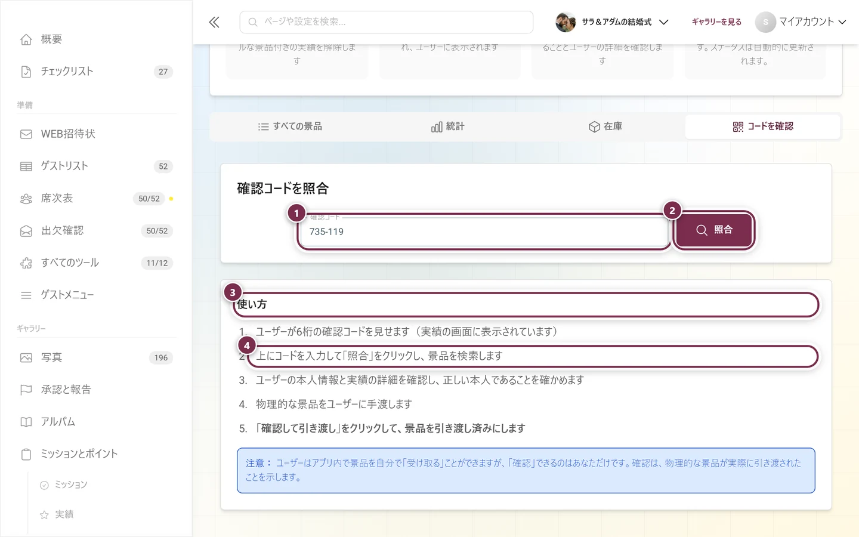Click the 写真 count 196
Viewport: 859px width, 537px height.
(160, 358)
